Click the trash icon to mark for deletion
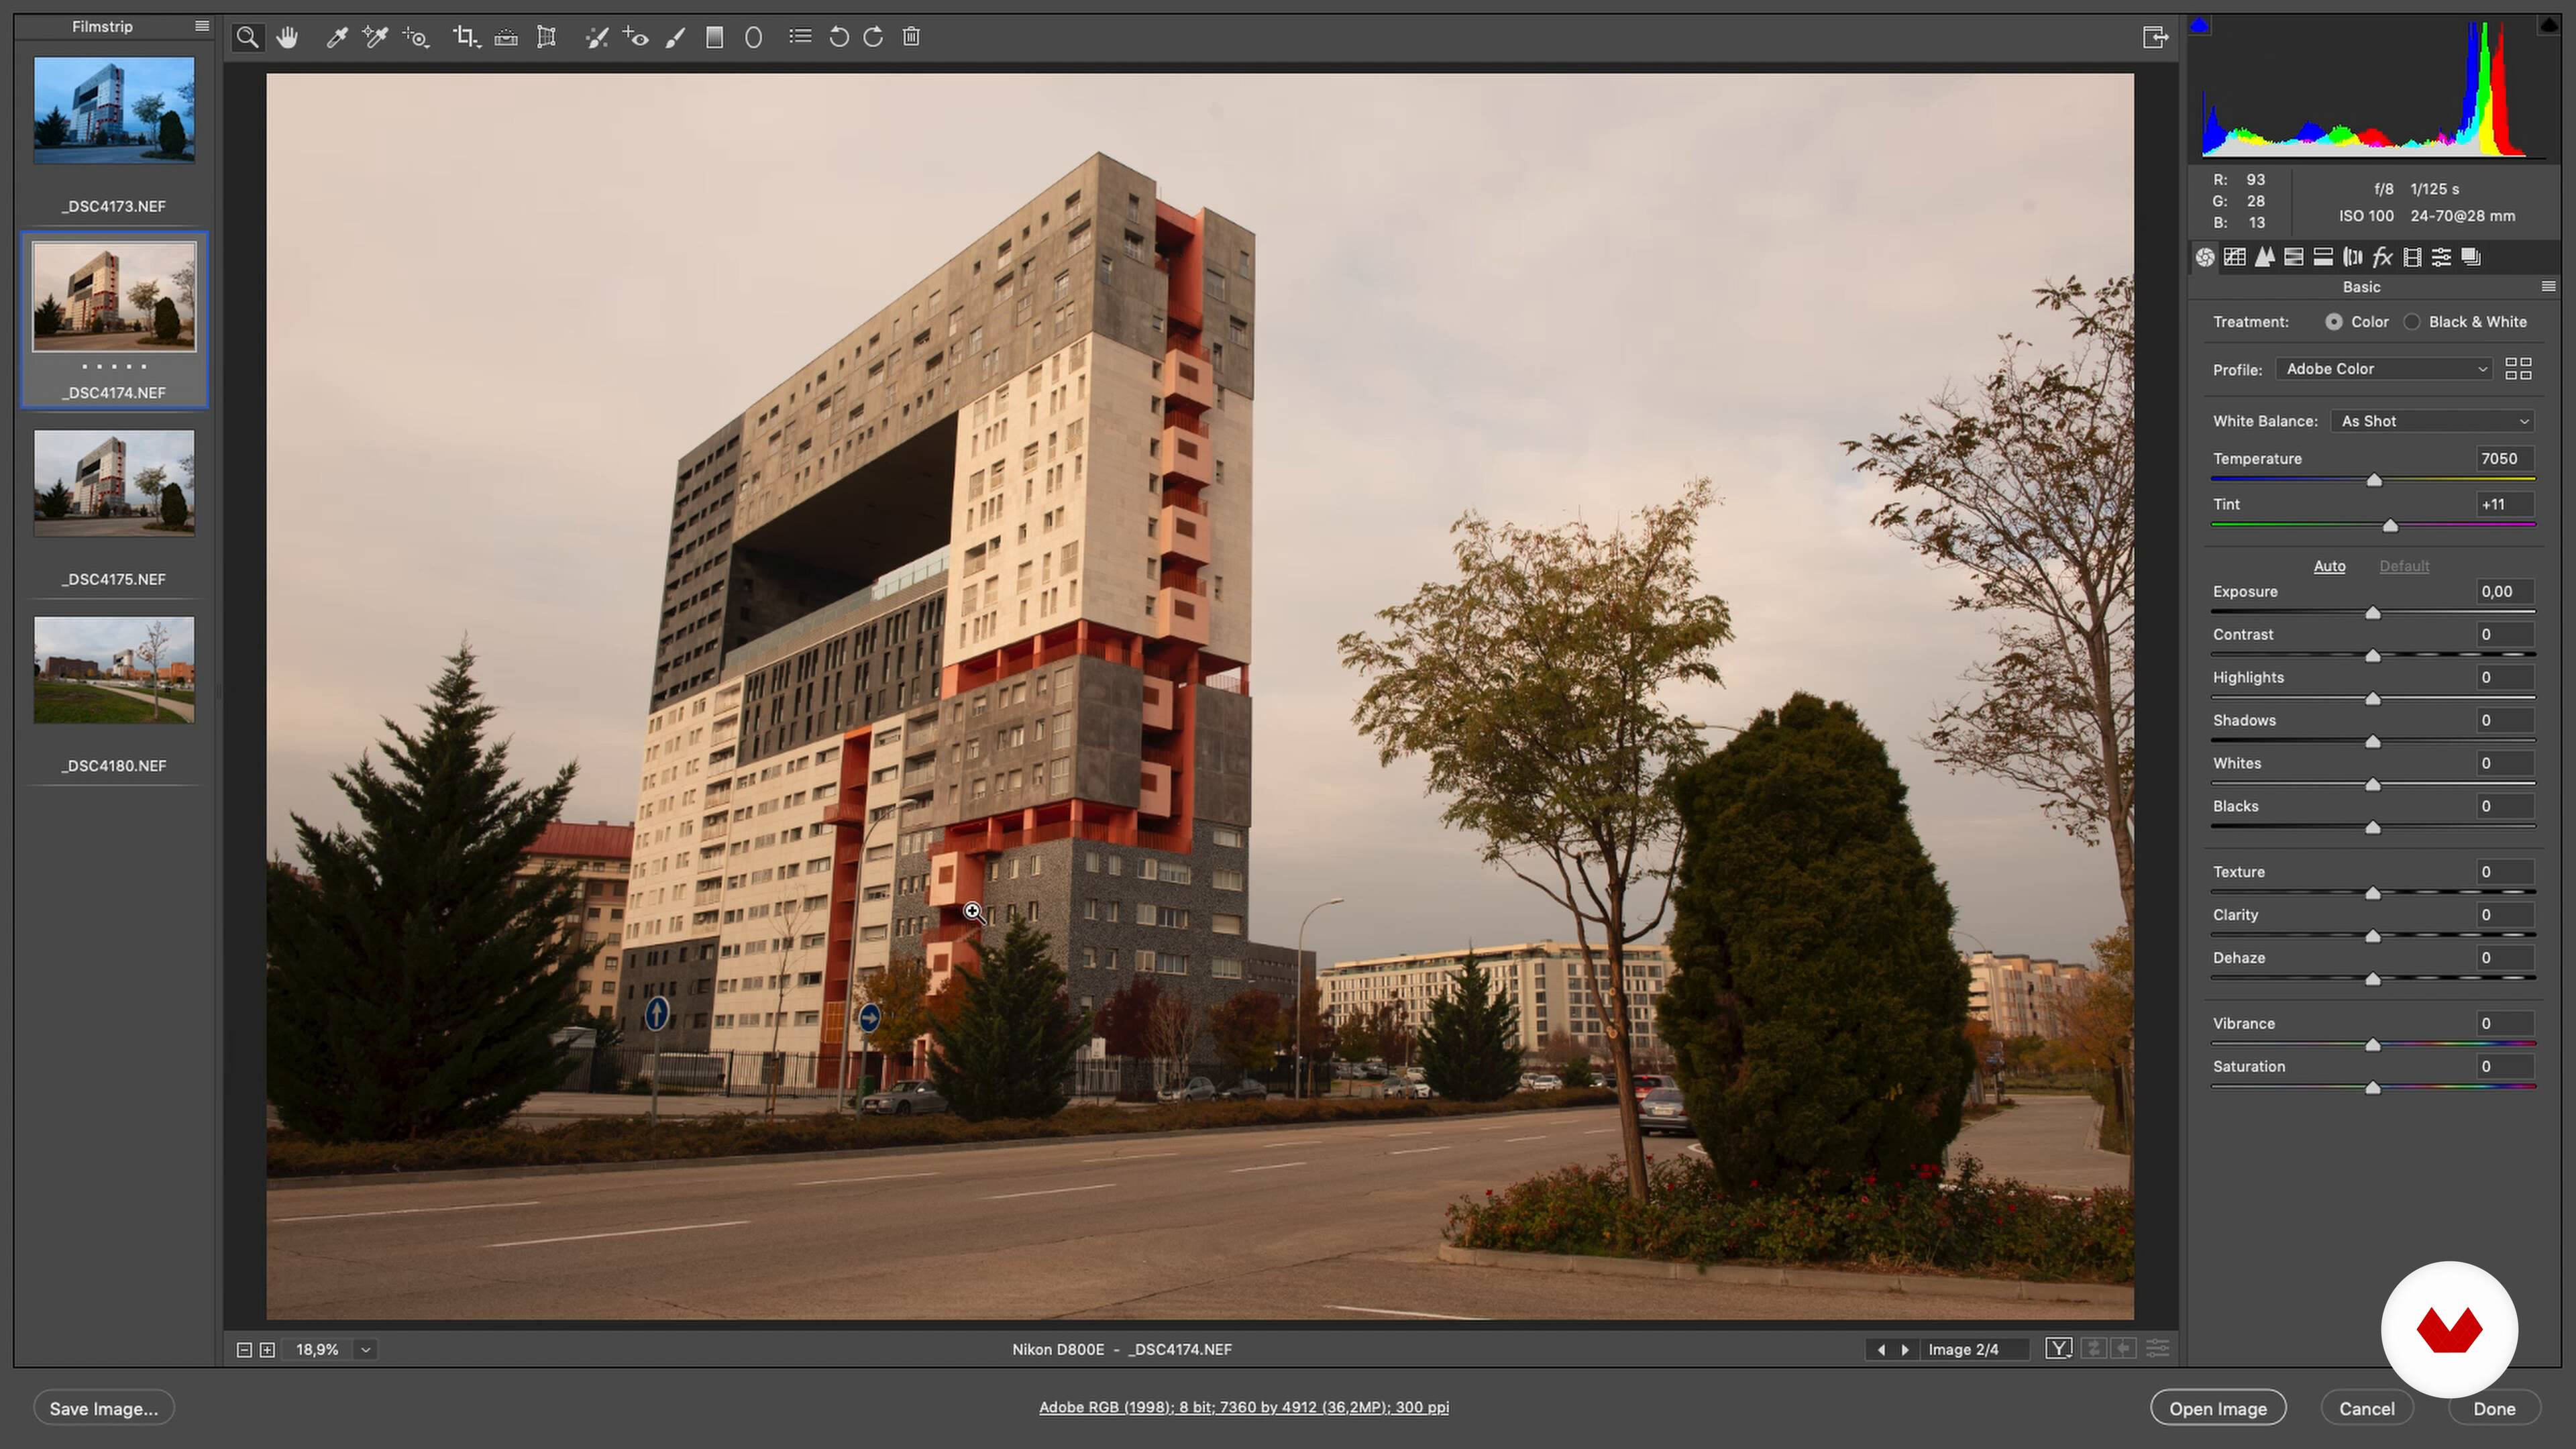This screenshot has height=1449, width=2576. point(911,37)
